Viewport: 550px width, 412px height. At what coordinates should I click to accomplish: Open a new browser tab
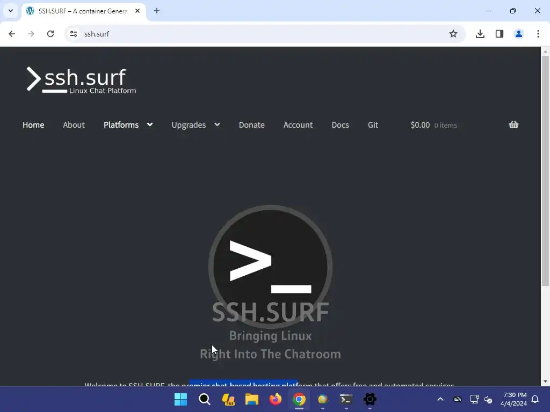157,11
